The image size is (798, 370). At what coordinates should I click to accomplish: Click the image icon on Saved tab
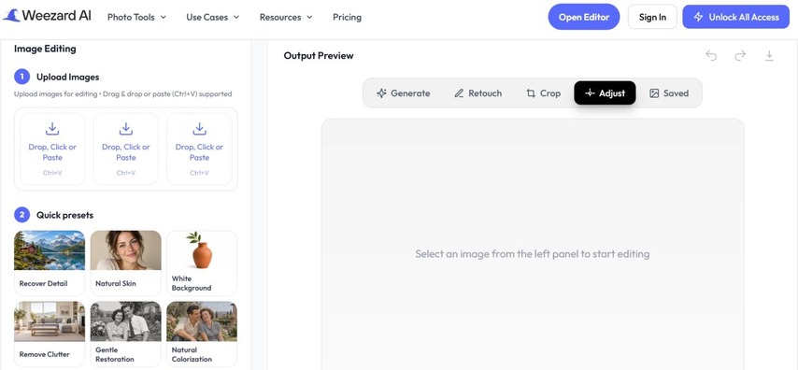[x=654, y=93]
